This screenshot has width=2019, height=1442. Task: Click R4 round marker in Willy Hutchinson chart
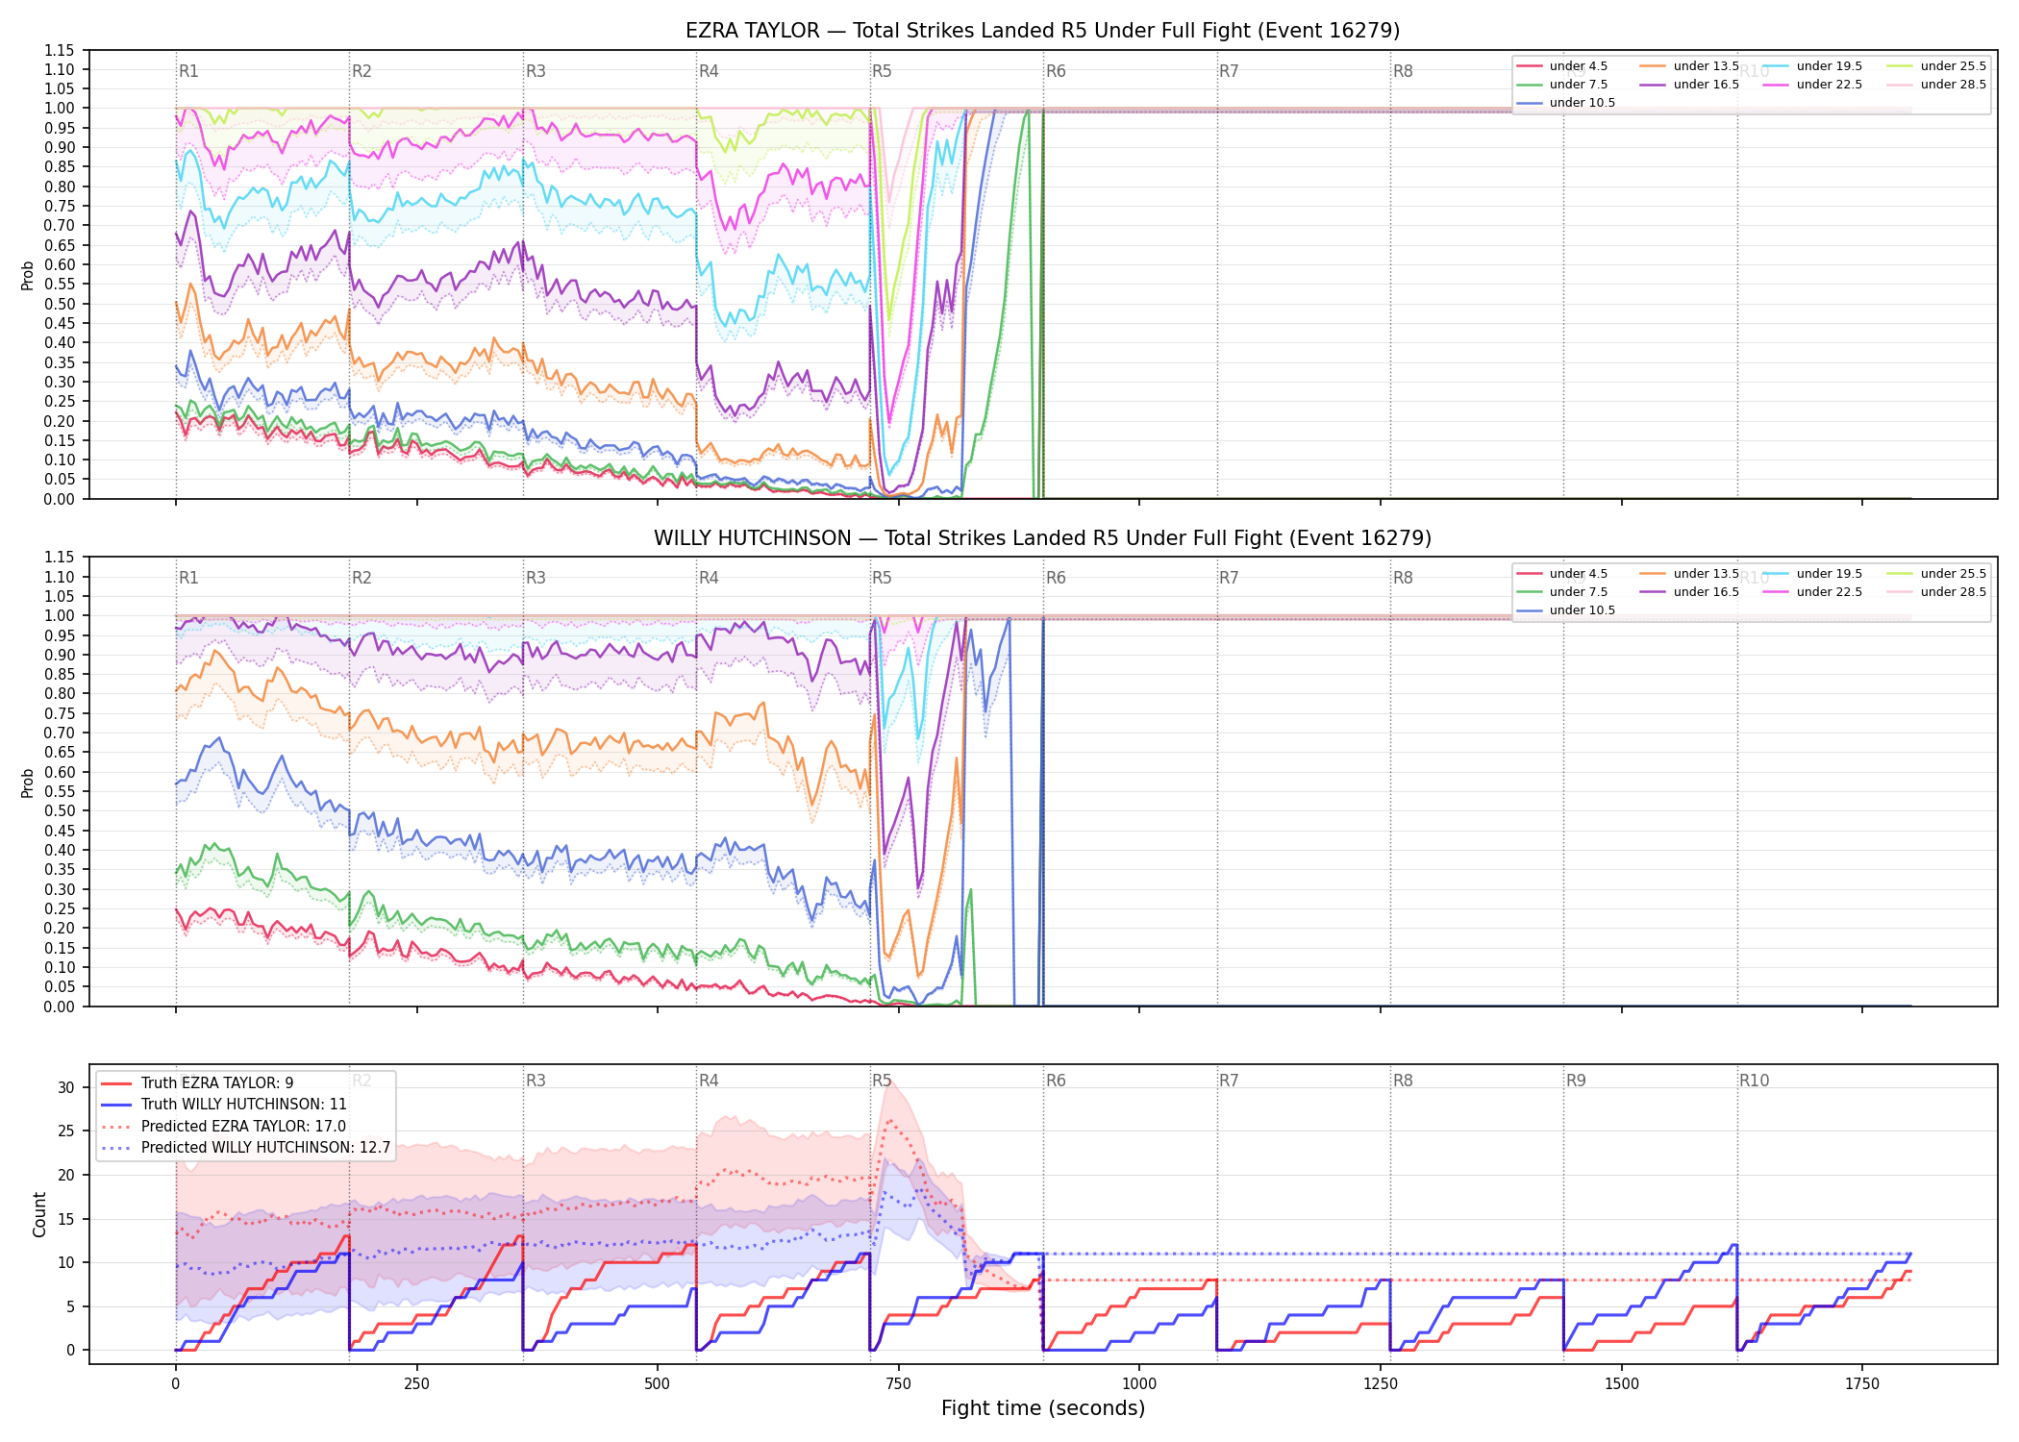[709, 578]
